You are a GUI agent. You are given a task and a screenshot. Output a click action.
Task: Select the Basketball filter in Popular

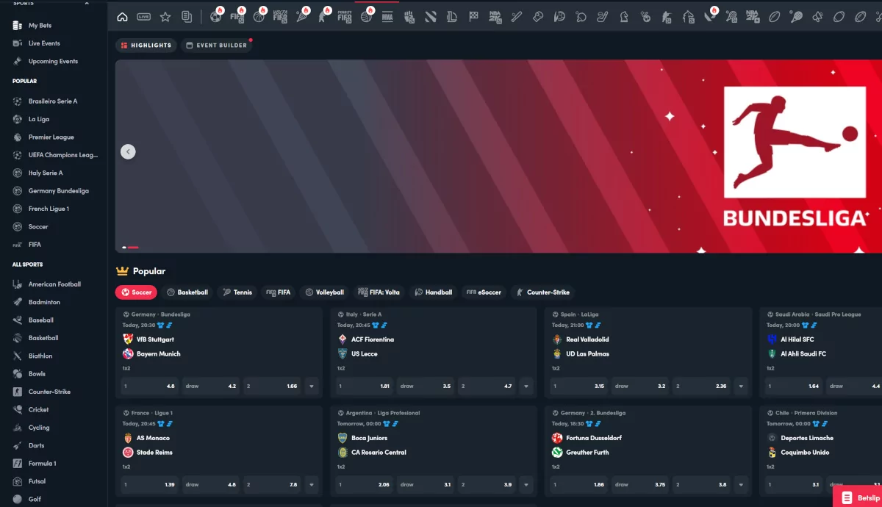pos(187,292)
